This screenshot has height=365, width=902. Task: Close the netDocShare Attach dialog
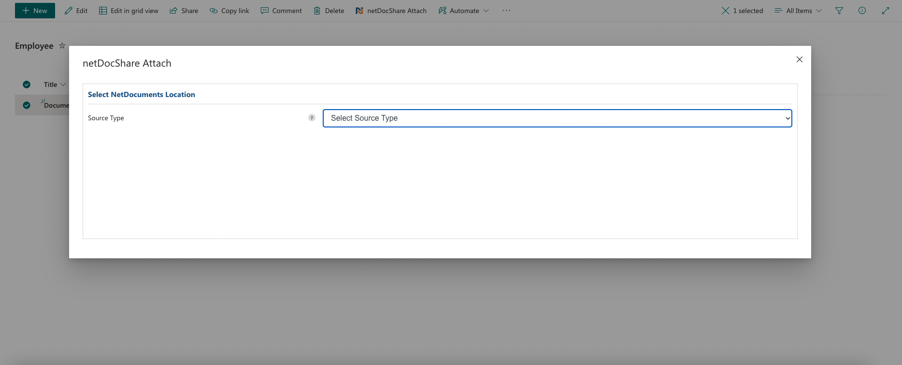coord(800,59)
